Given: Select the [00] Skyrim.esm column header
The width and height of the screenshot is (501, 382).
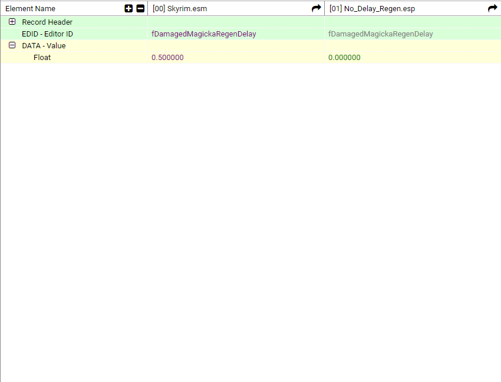Looking at the screenshot, I should 180,9.
